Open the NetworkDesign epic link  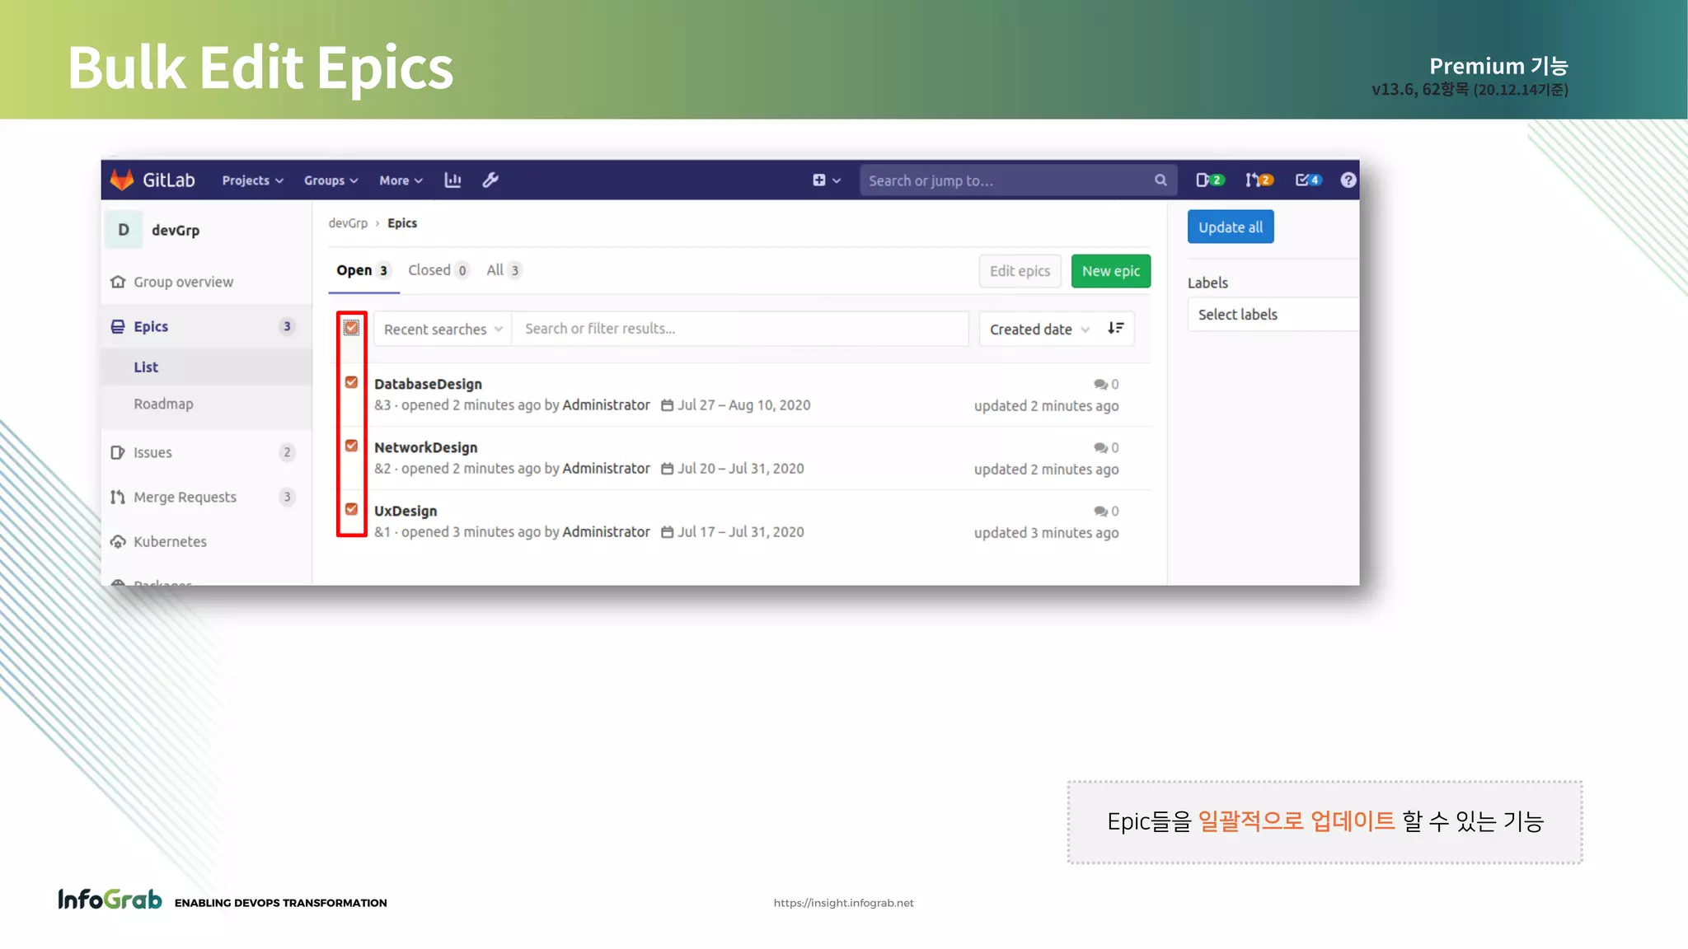pos(425,447)
